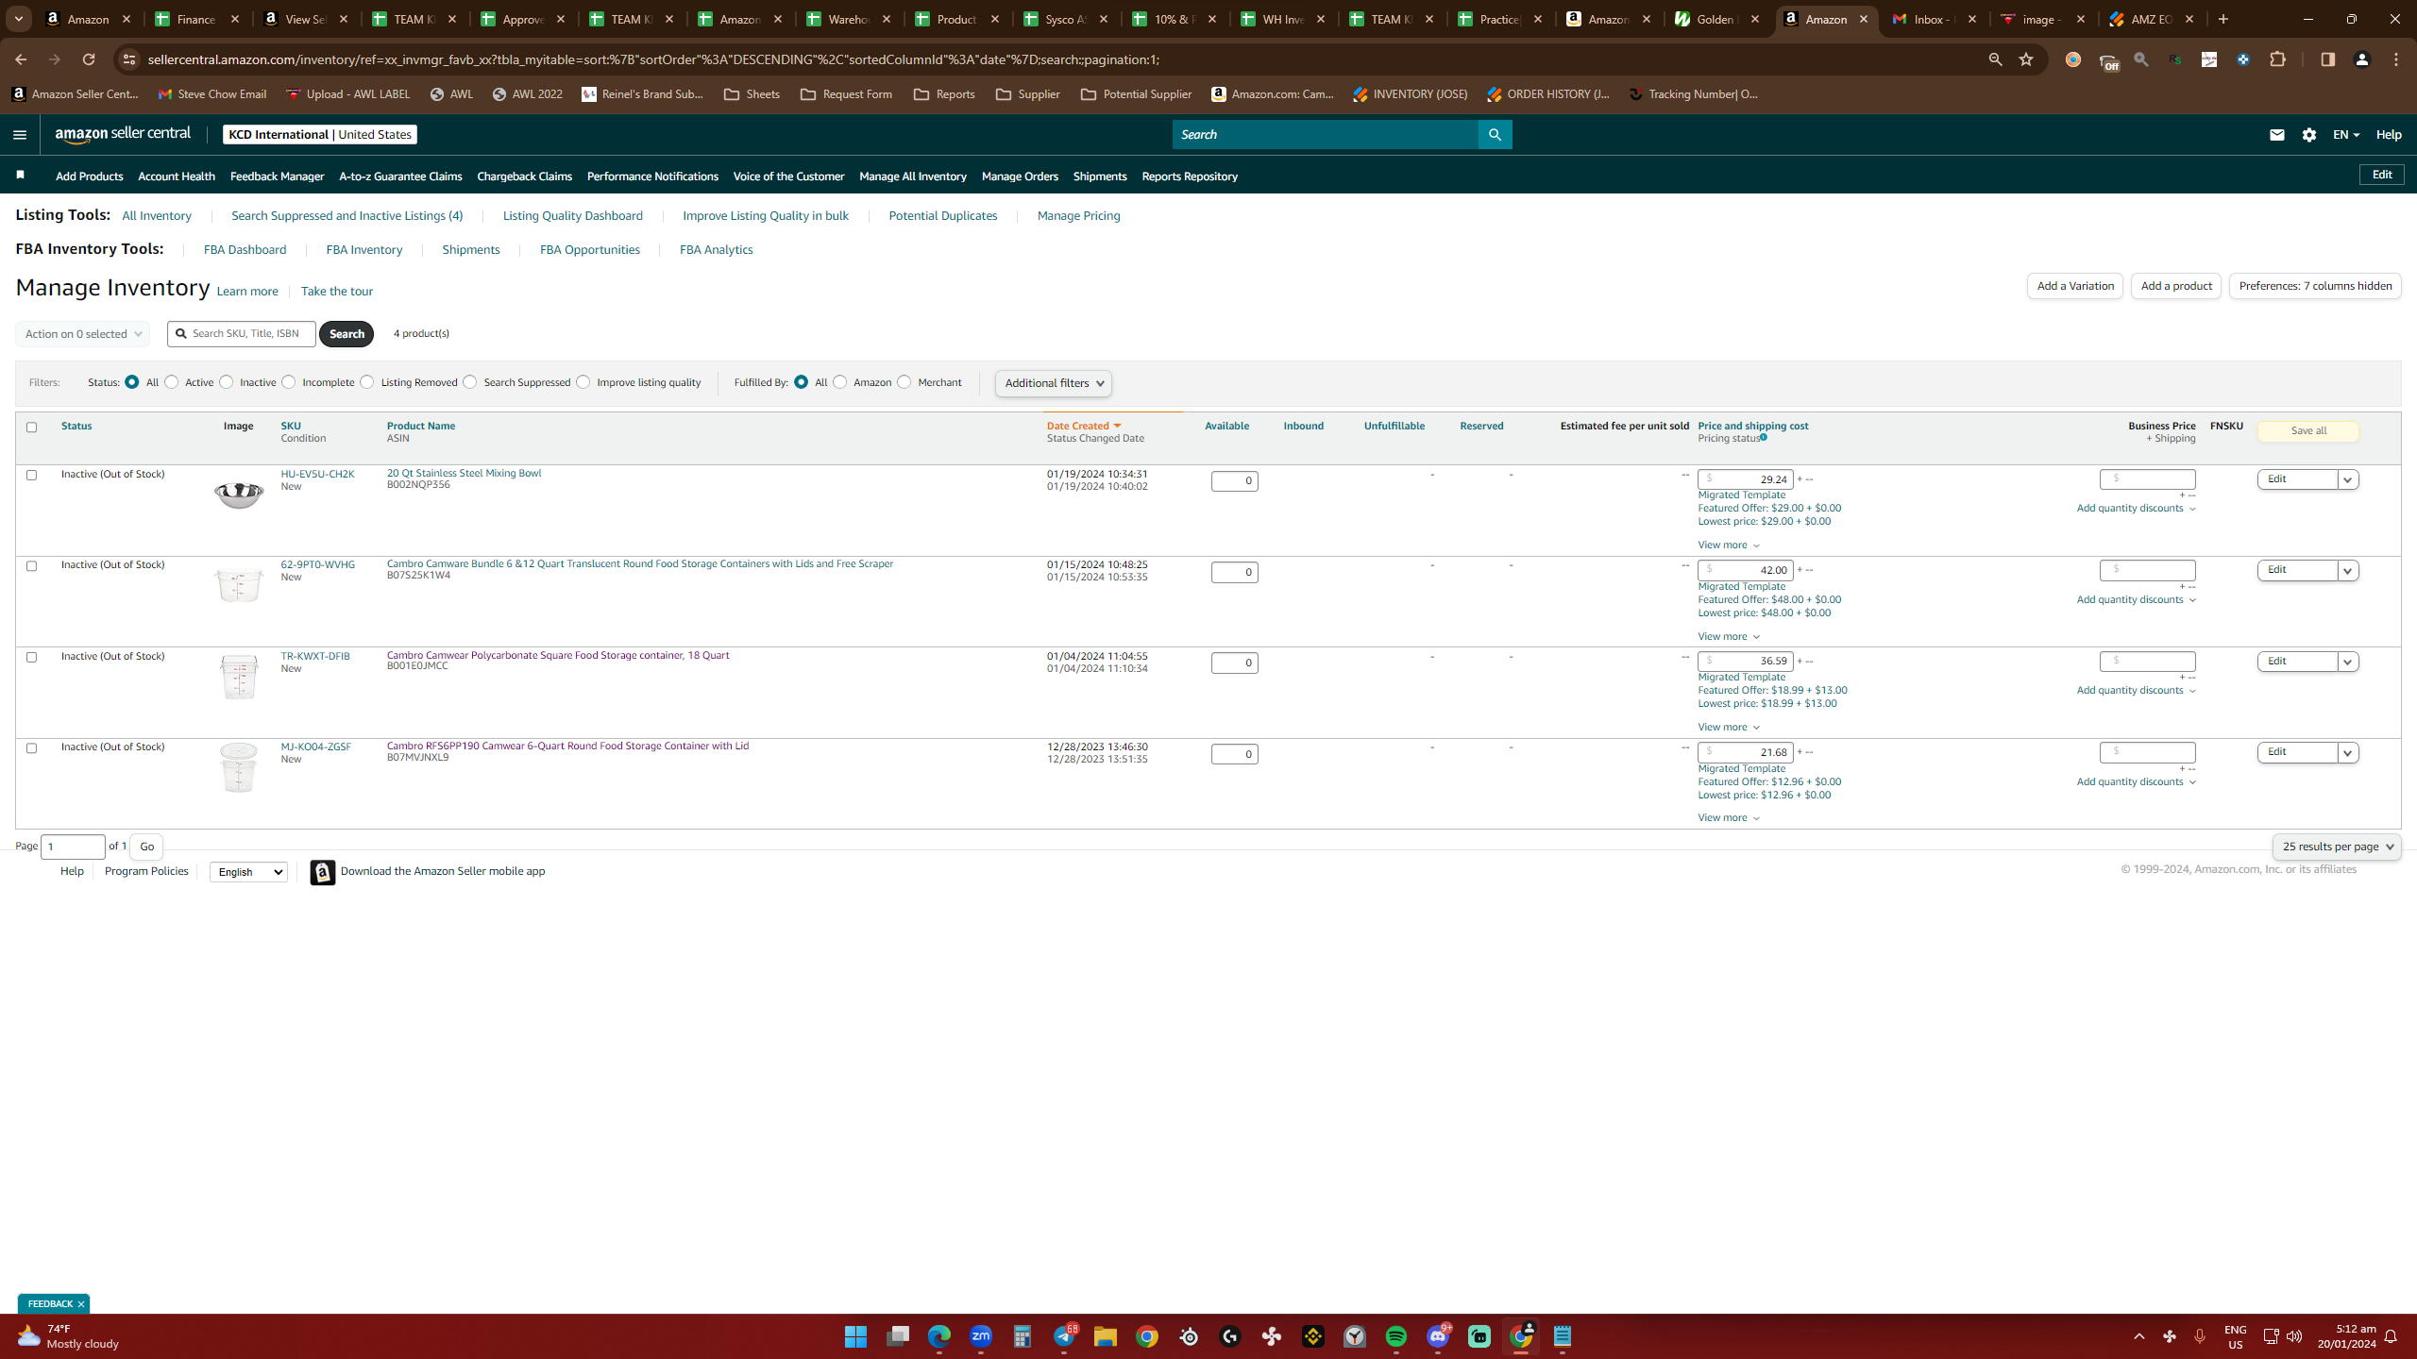Screen dimensions: 2417x1359
Task: Open the Windows Start button
Action: (856, 1336)
